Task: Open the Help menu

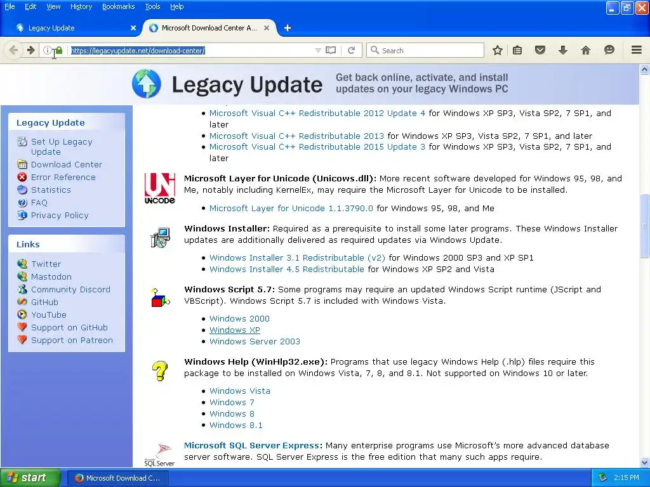Action: click(x=176, y=6)
